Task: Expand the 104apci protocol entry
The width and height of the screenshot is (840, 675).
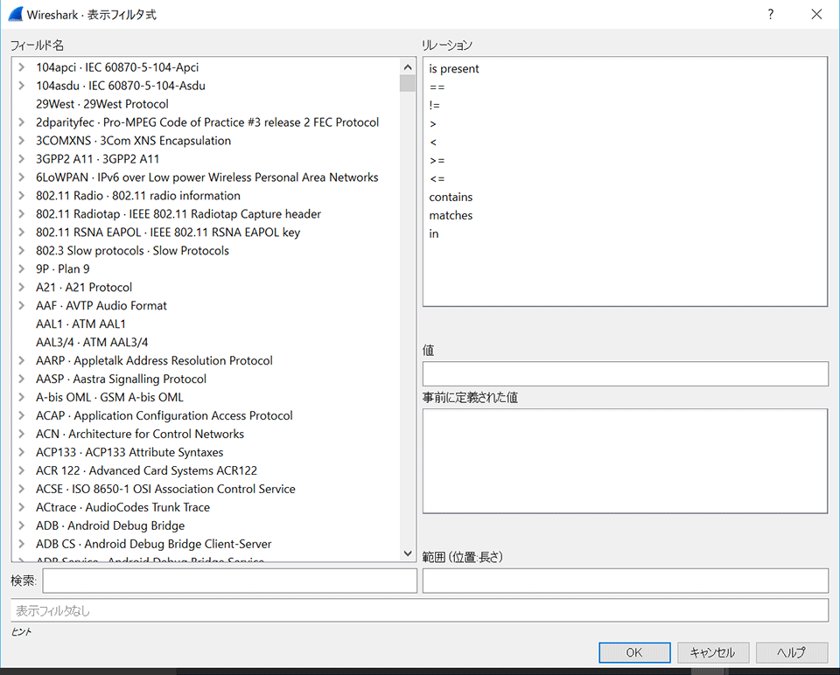Action: pos(21,67)
